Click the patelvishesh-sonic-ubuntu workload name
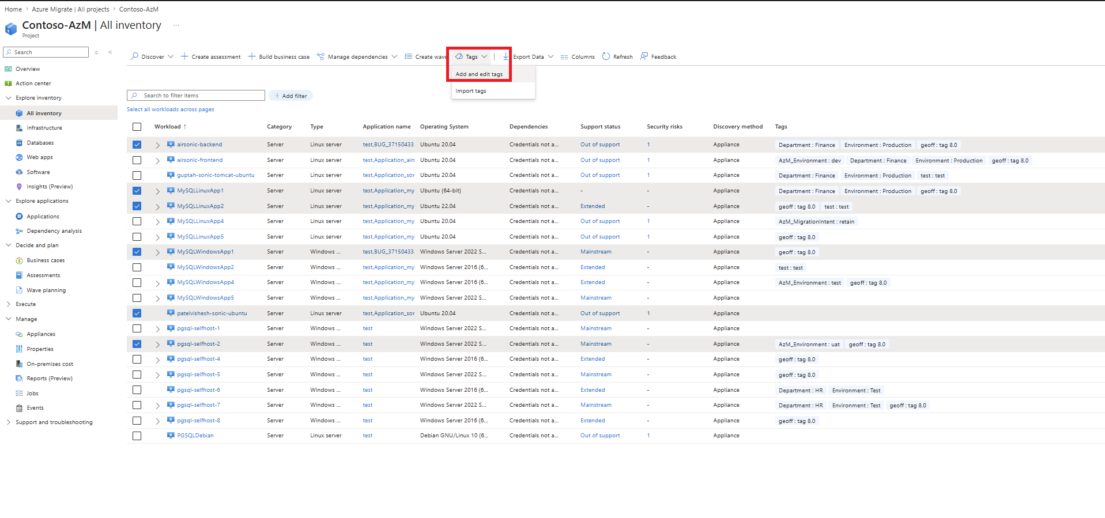The image size is (1105, 518). (212, 313)
